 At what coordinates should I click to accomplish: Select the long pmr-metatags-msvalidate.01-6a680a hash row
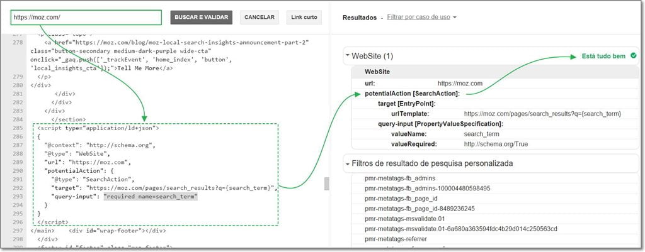(495, 229)
